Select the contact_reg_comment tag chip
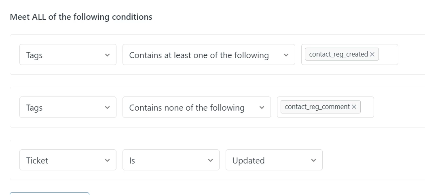The width and height of the screenshot is (425, 195). click(317, 107)
